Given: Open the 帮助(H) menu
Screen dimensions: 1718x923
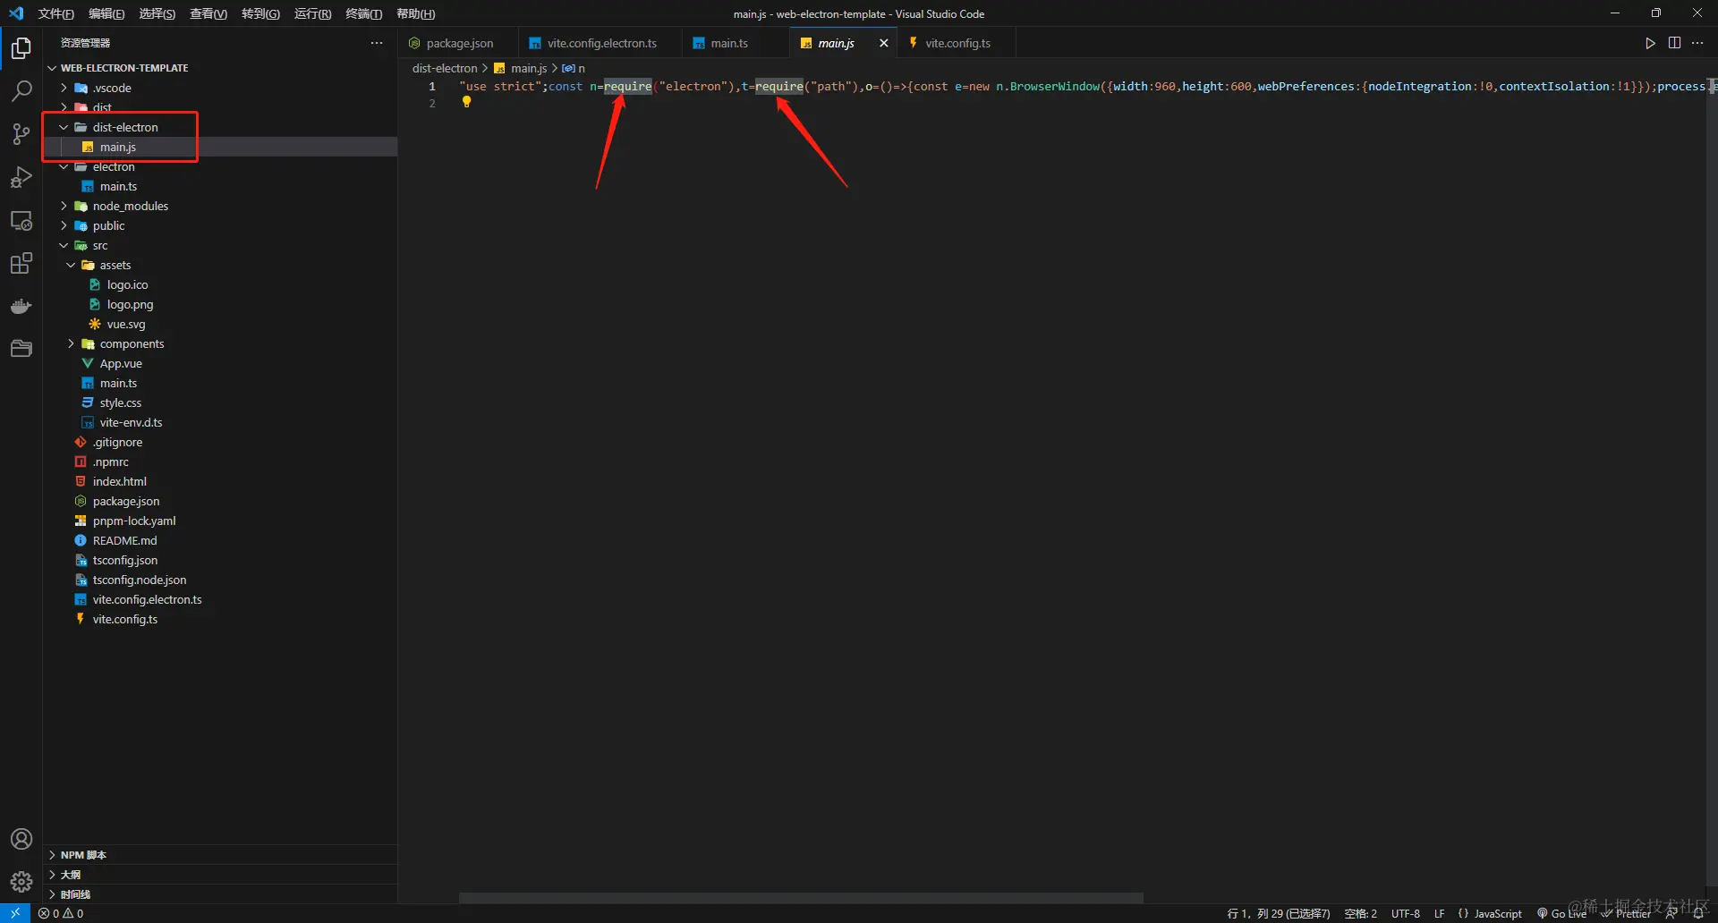Looking at the screenshot, I should pos(415,13).
